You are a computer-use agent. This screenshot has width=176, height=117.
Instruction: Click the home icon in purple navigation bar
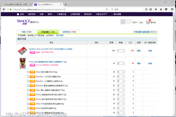pyautogui.click(x=18, y=14)
